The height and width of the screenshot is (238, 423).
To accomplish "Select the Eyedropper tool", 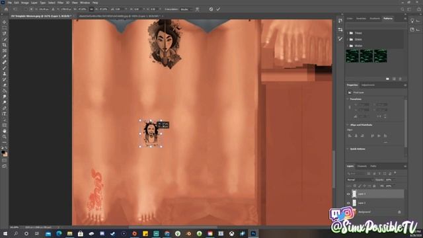I will pyautogui.click(x=5, y=56).
